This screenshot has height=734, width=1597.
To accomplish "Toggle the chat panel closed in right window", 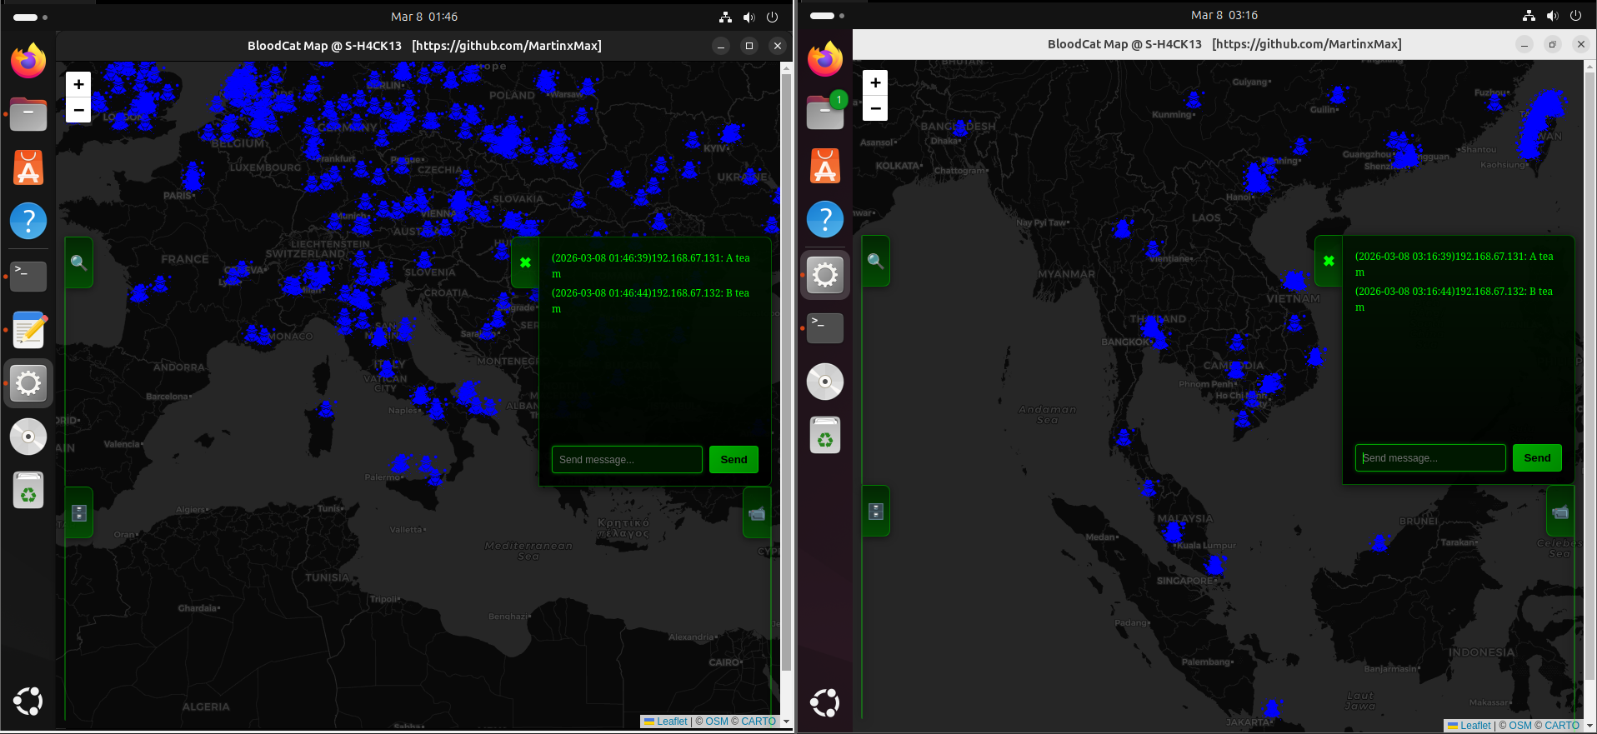I will point(1329,261).
